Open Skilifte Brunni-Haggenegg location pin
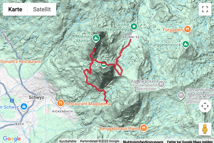The image size is (214, 143). [134, 27]
